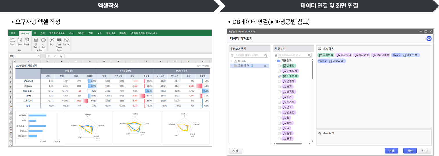The height and width of the screenshot is (156, 439).
Task: Click the blue settings gear in data dialog
Action: click(x=429, y=38)
